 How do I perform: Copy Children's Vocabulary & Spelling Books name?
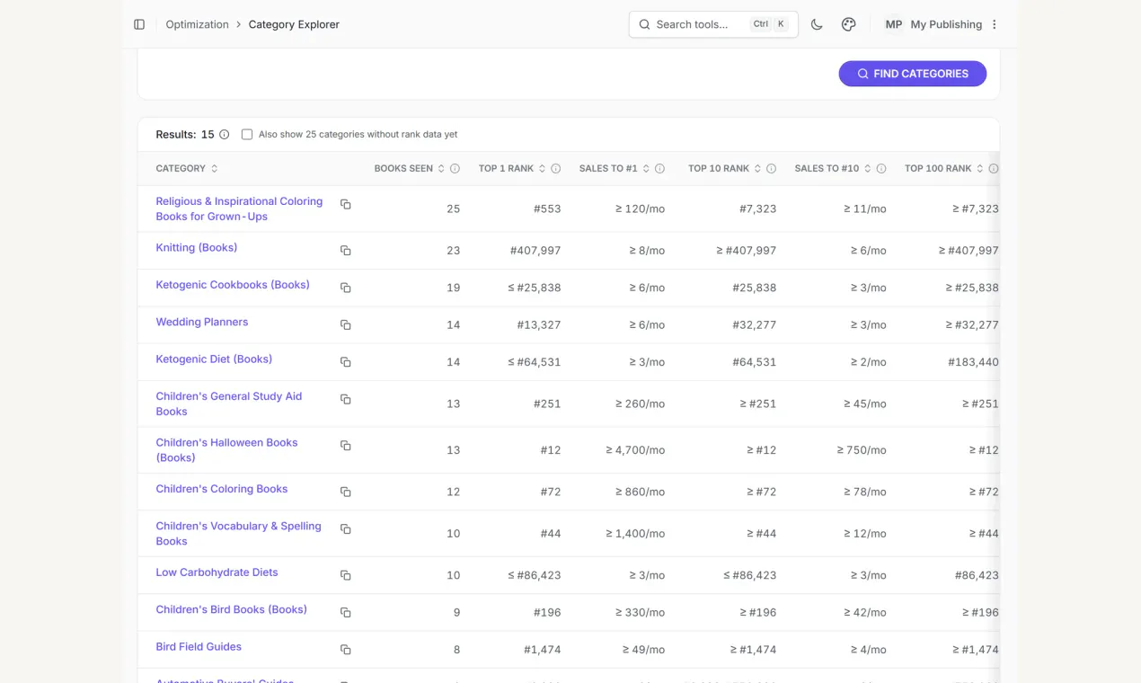tap(345, 529)
